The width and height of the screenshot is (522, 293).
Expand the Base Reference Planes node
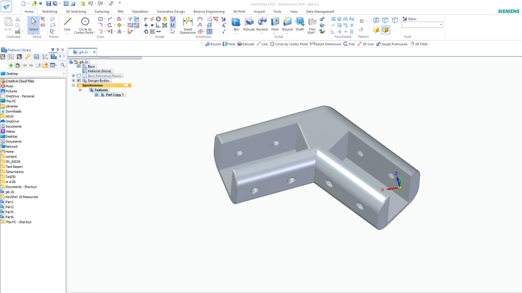tap(74, 76)
